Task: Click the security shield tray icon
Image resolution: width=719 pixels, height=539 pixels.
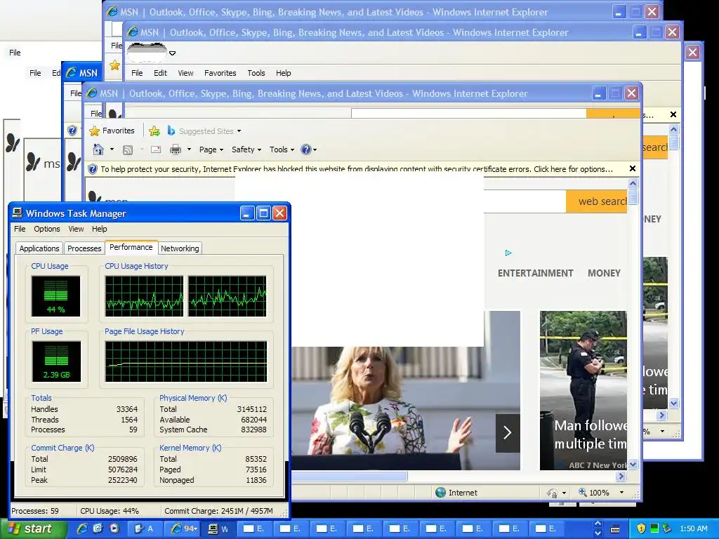Action: coord(641,528)
